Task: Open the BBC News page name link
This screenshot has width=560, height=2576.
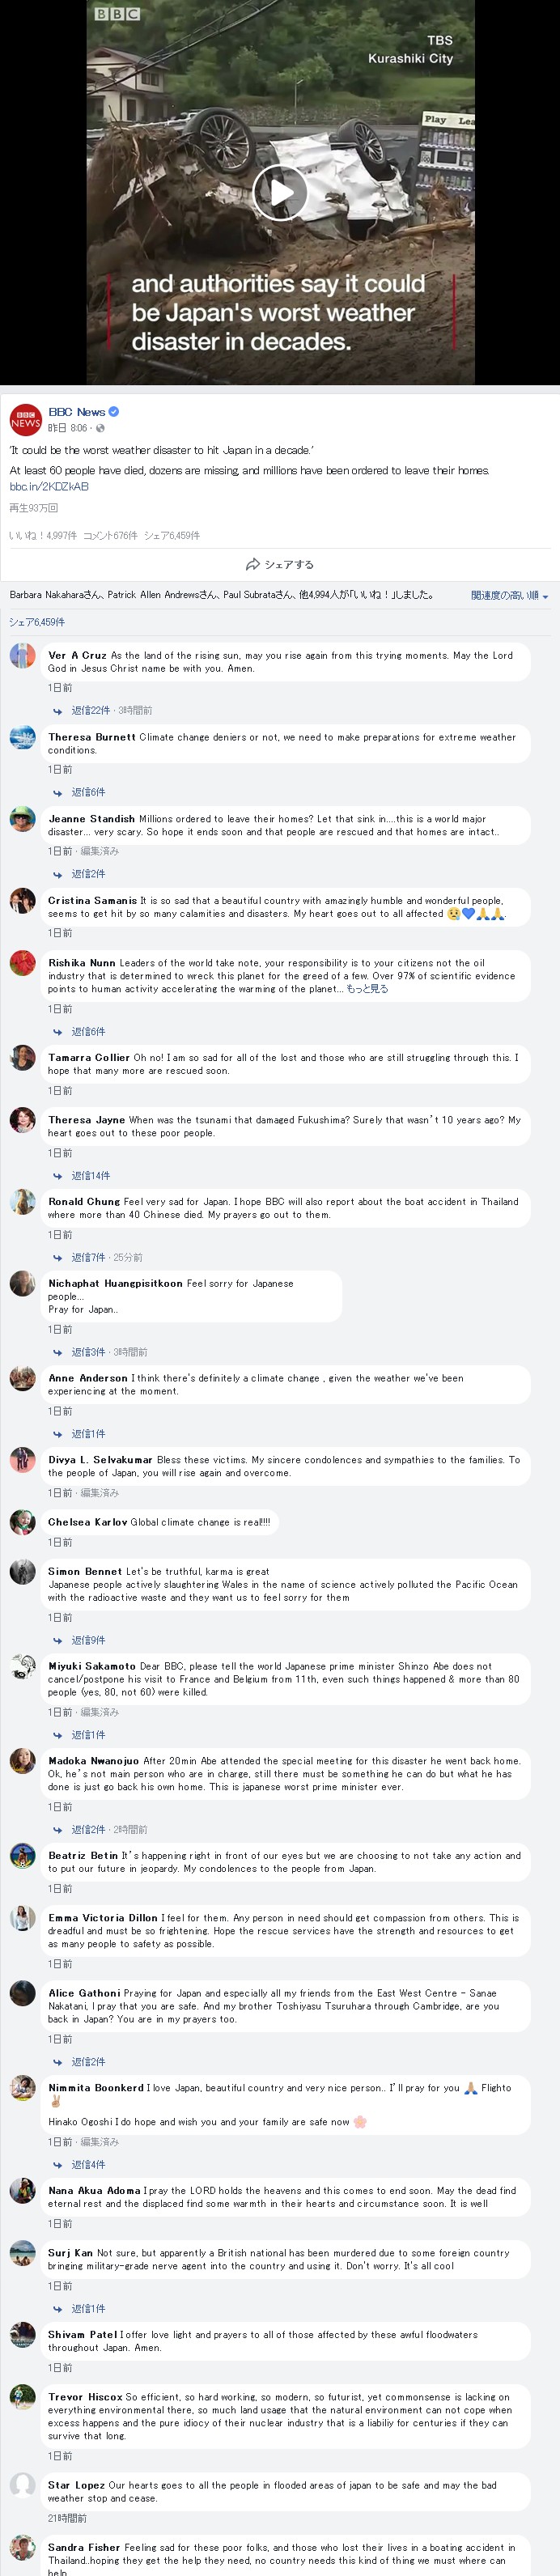Action: pyautogui.click(x=76, y=412)
